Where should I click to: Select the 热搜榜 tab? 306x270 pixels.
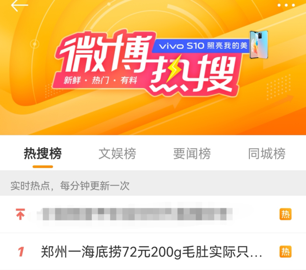43,154
